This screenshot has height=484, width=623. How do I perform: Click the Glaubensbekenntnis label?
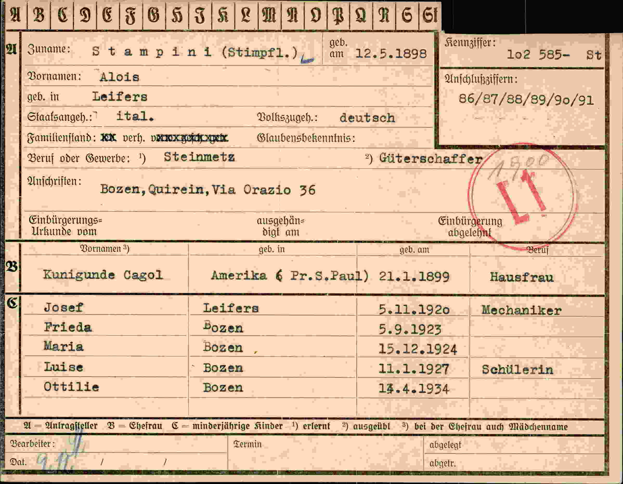point(306,138)
